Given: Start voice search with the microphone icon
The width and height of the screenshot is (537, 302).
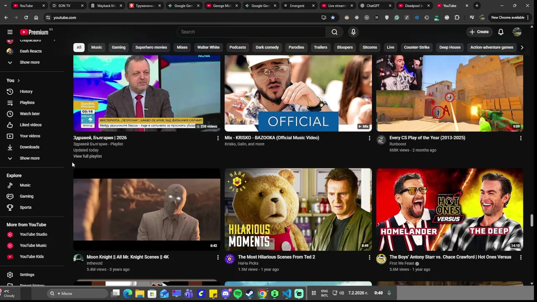Looking at the screenshot, I should pos(353,32).
